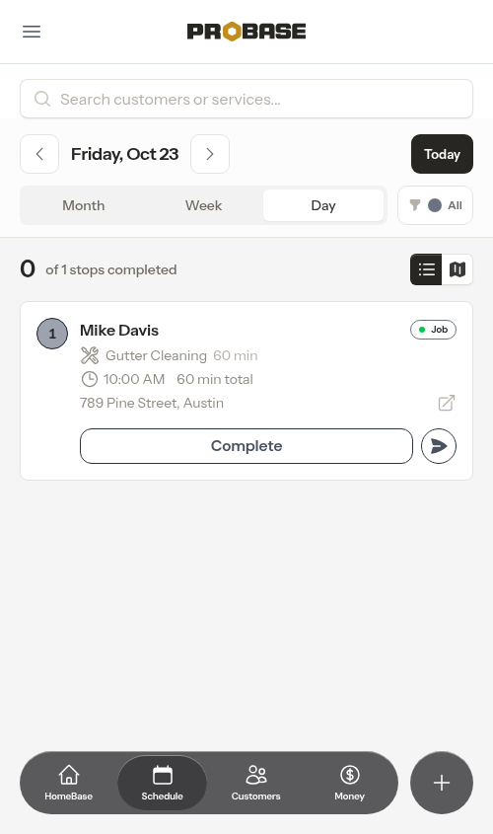Click the search customers or services field
The width and height of the screenshot is (493, 834).
pyautogui.click(x=246, y=99)
